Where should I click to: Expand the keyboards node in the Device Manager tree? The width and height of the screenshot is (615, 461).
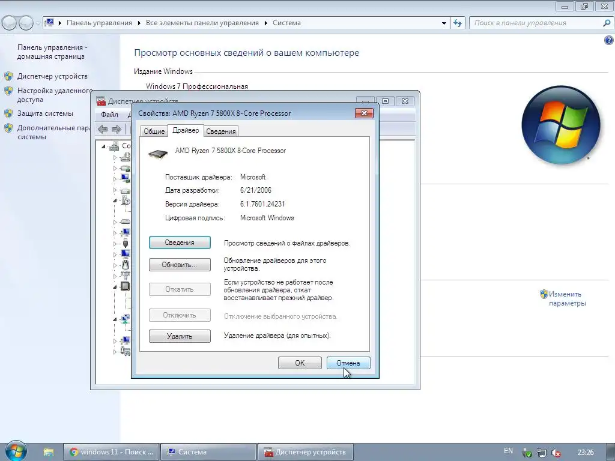(x=115, y=222)
